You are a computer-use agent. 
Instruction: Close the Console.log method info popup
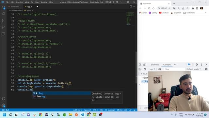121,93
